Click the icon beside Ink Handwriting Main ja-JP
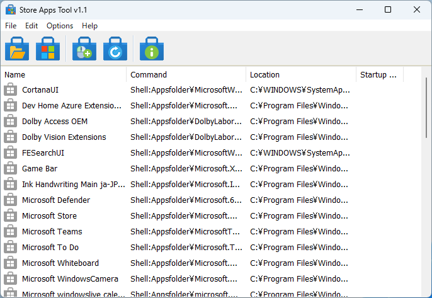 10,184
